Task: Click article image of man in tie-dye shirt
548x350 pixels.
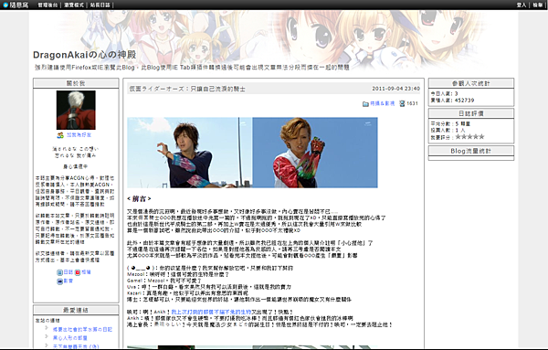Action: click(190, 153)
